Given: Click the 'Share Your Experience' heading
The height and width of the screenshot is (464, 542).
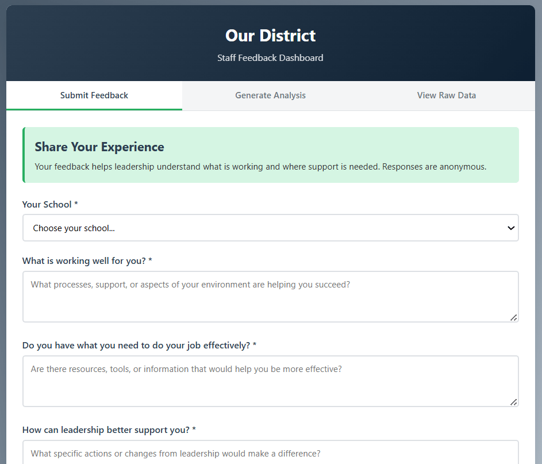Looking at the screenshot, I should (99, 147).
